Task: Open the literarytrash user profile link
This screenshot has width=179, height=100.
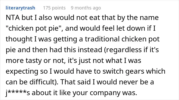Action: pyautogui.click(x=20, y=8)
